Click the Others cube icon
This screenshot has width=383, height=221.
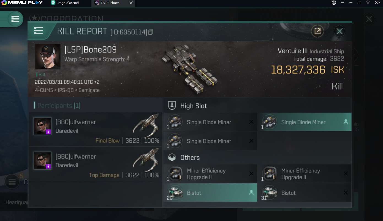click(x=172, y=157)
